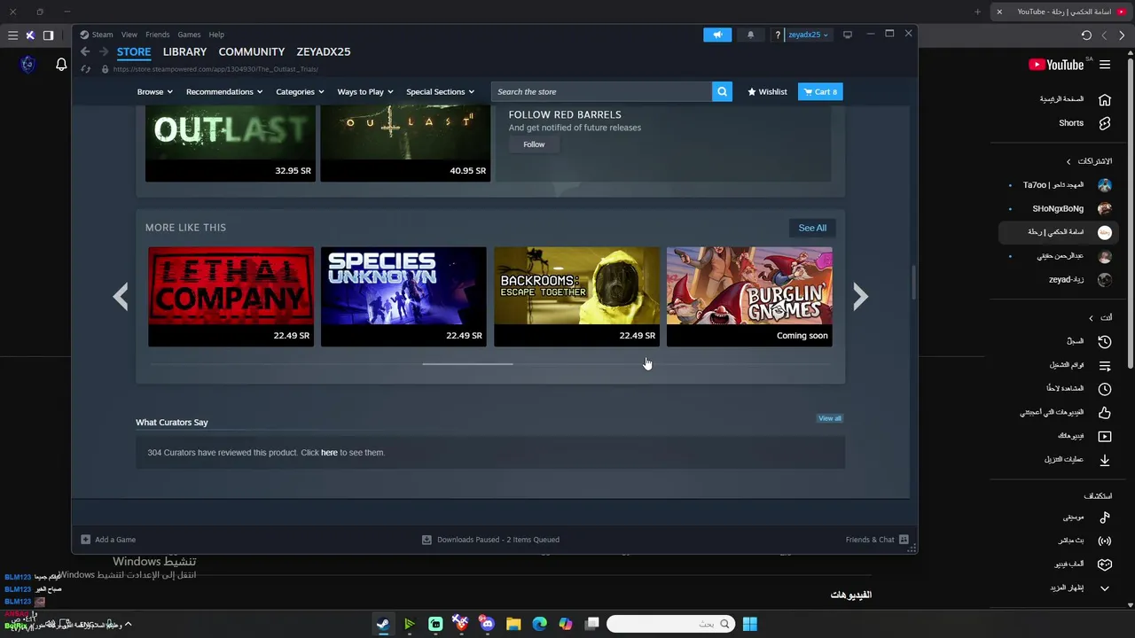Open SHoNgxBoNg channel in YouTube subscriptions

(x=1060, y=209)
